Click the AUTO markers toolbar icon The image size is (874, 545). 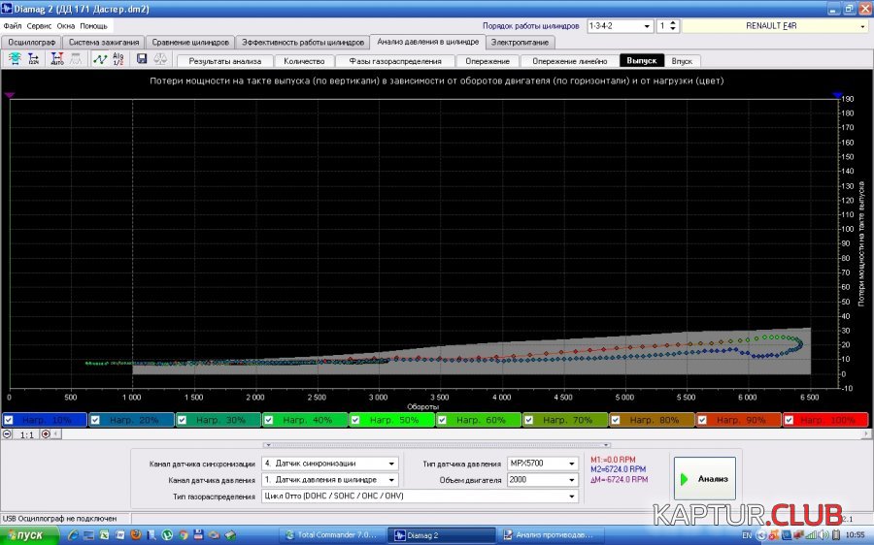click(x=57, y=58)
